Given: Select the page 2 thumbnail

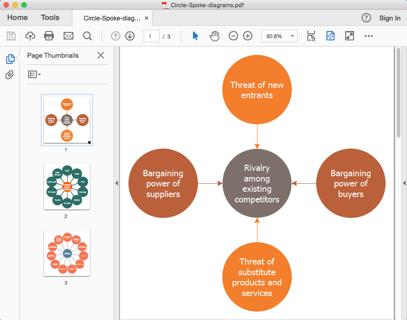Looking at the screenshot, I should click(x=67, y=187).
